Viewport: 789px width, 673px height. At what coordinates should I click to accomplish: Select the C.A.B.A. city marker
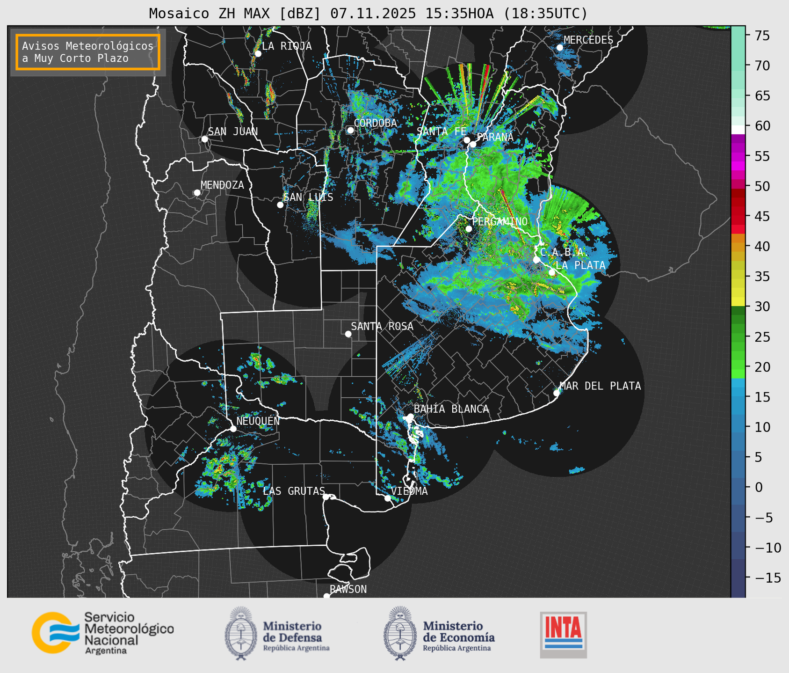pyautogui.click(x=536, y=260)
